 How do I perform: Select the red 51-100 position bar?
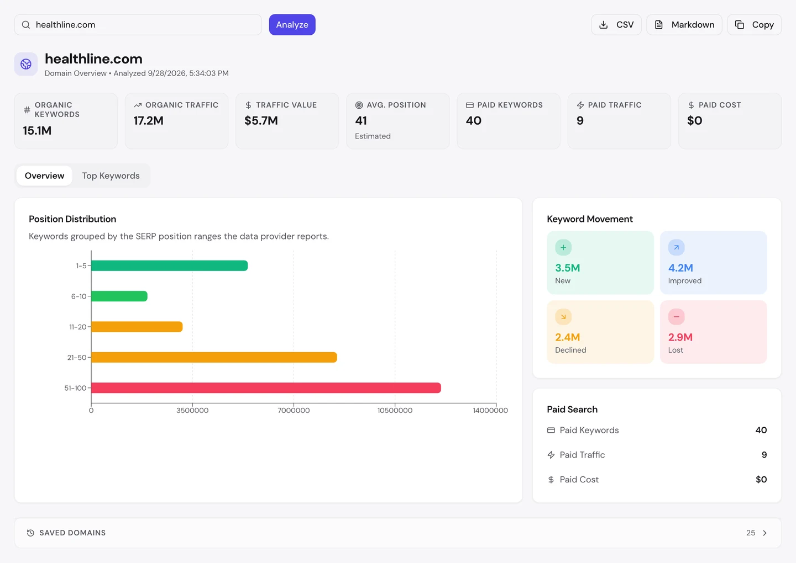point(266,388)
